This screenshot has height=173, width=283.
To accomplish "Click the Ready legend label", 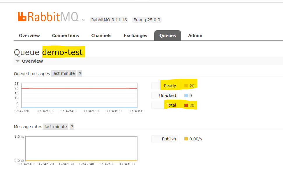I will (x=170, y=86).
